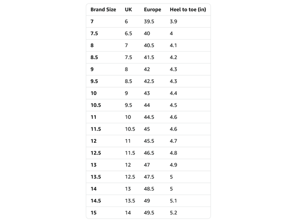295x221 pixels.
Task: Click Europe size 48.5 cell
Action: point(149,189)
